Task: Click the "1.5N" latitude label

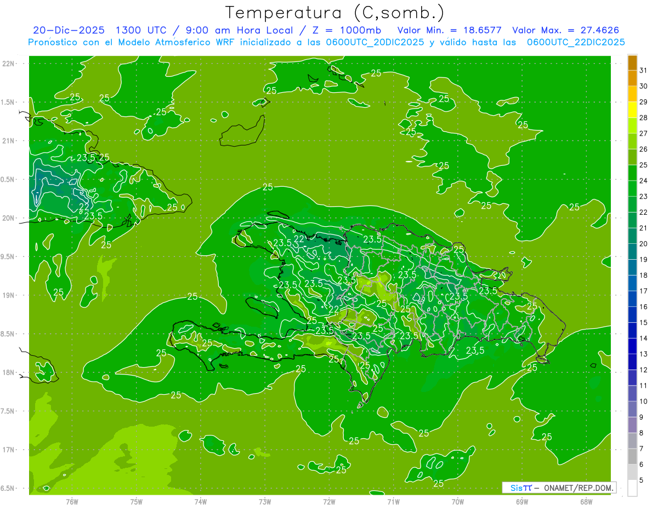Action: pyautogui.click(x=8, y=102)
